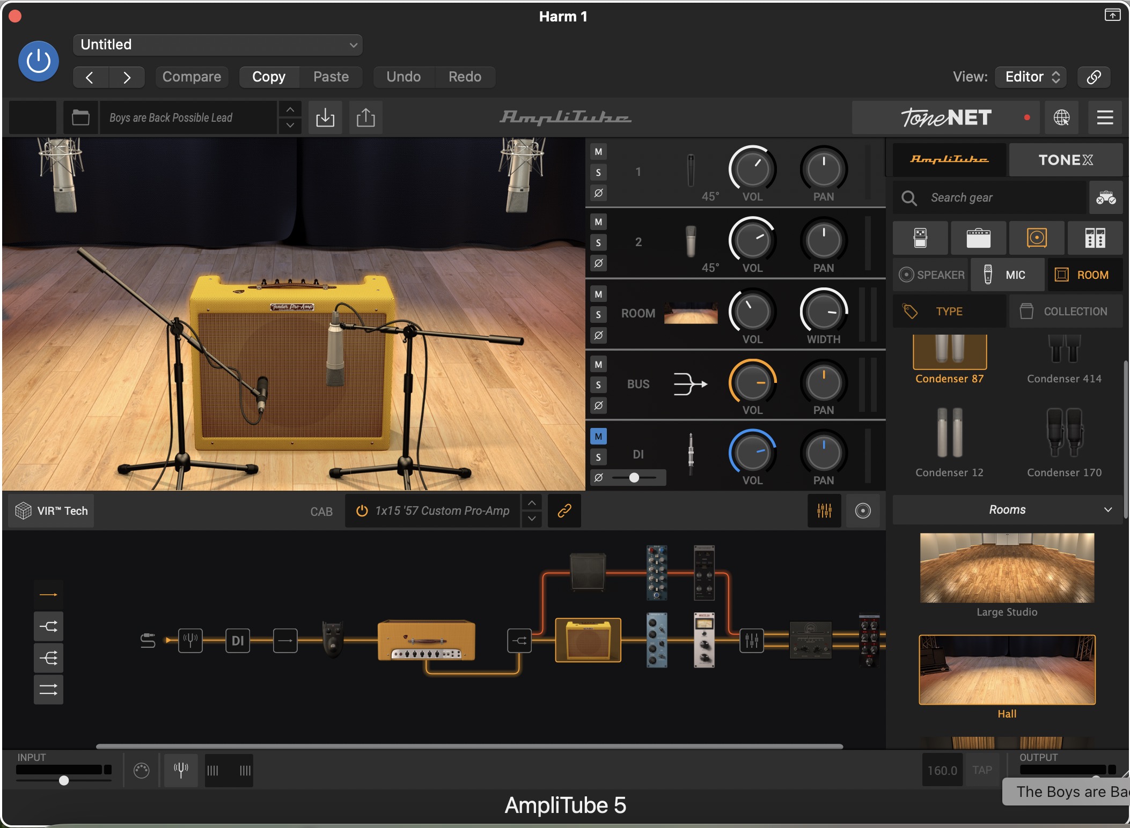Screen dimensions: 1130x828
Task: Switch to the TONEX tab
Action: point(1066,160)
